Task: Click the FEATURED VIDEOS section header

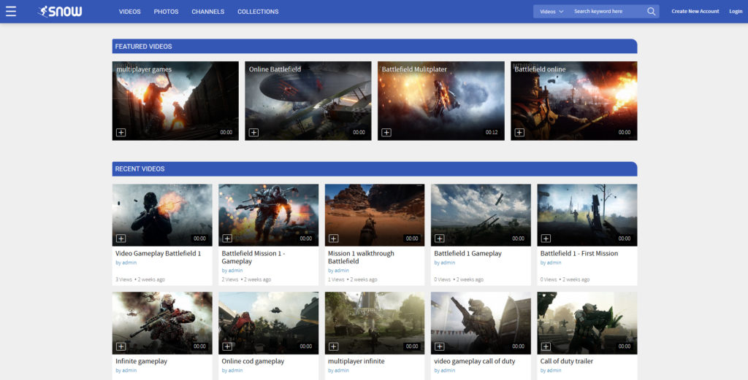Action: point(375,46)
